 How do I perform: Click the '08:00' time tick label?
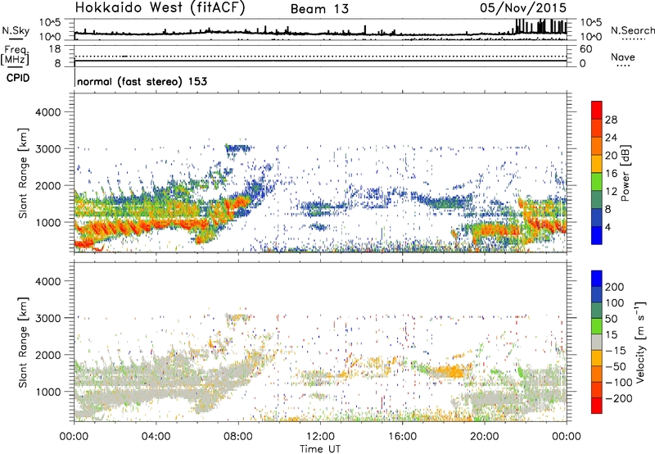[x=237, y=437]
